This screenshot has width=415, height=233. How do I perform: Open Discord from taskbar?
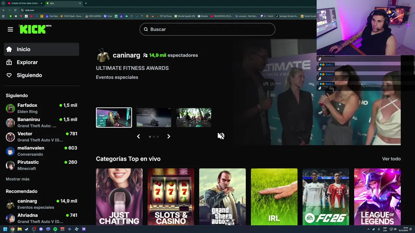(x=41, y=229)
